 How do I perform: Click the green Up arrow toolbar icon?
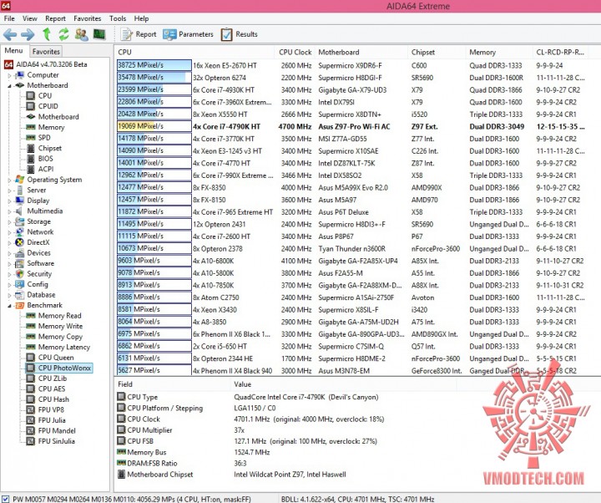pyautogui.click(x=47, y=34)
